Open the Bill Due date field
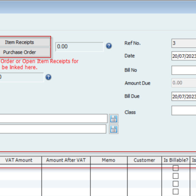196x196 pixels. [184, 96]
